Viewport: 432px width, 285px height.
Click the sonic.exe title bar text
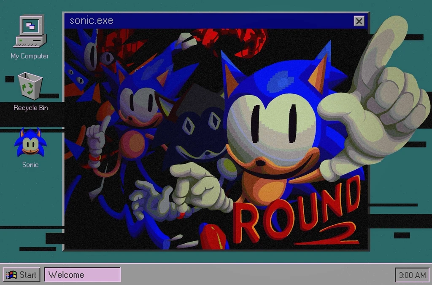(x=92, y=21)
